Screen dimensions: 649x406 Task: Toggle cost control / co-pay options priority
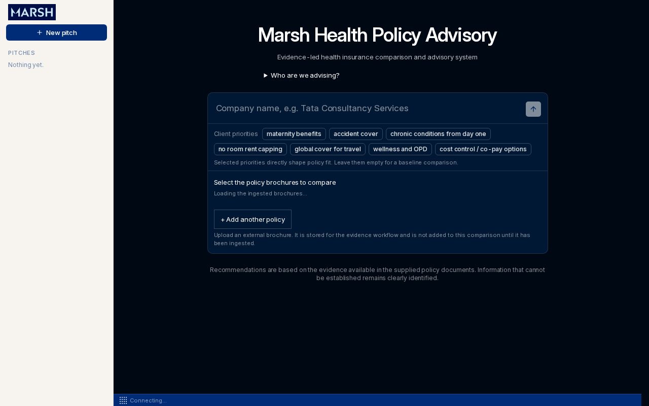483,149
